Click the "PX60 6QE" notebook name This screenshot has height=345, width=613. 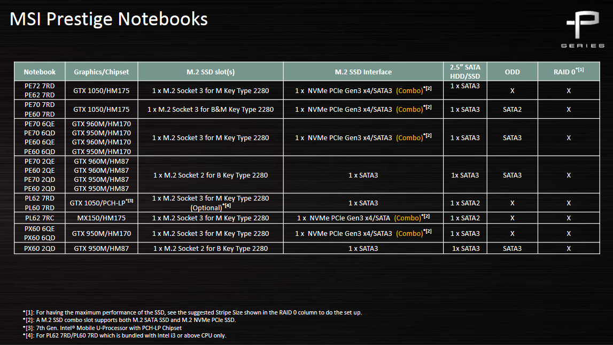click(x=40, y=228)
